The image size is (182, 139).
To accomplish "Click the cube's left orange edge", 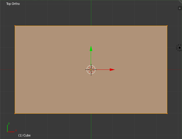I will click(15, 85).
